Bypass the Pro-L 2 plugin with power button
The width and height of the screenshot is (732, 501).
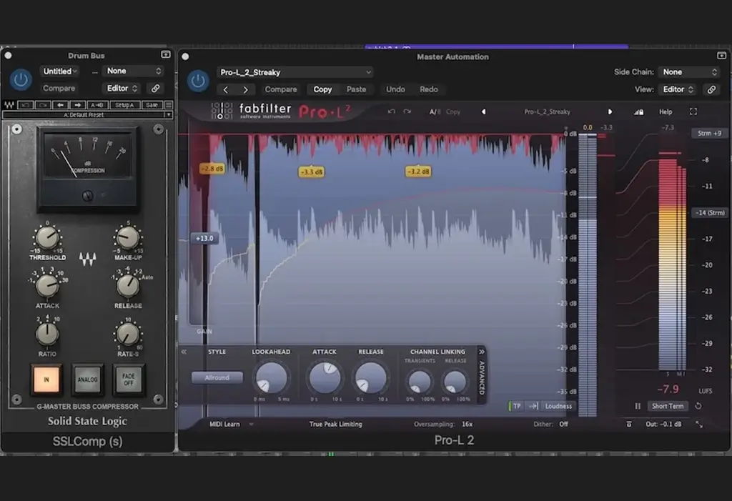198,80
